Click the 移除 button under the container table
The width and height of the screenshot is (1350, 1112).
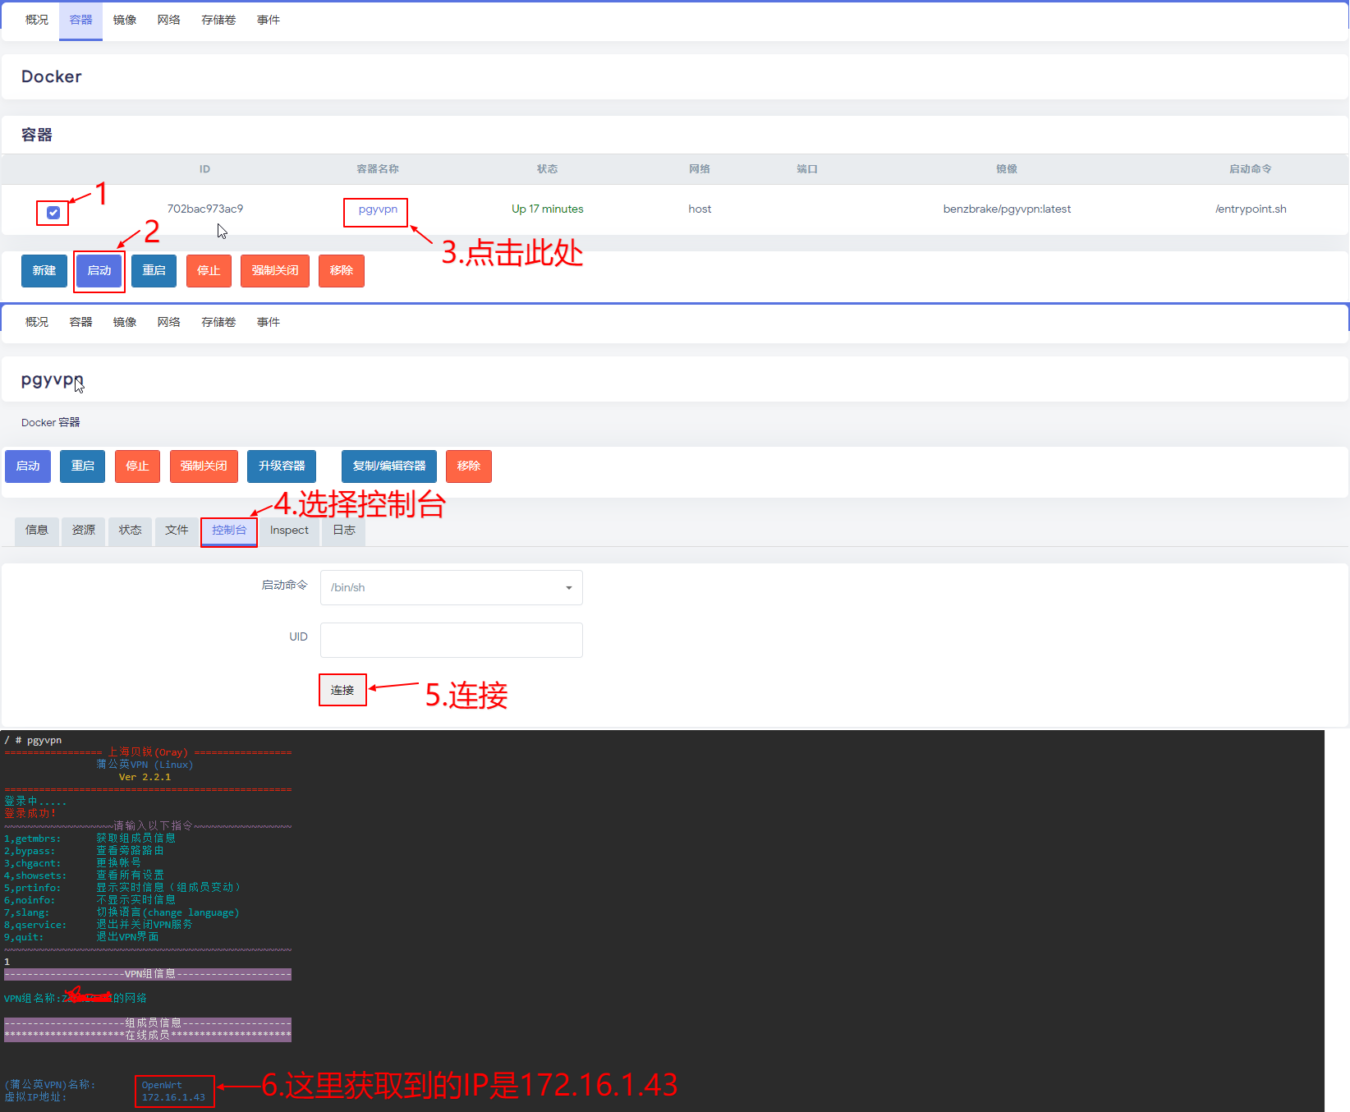pyautogui.click(x=342, y=271)
